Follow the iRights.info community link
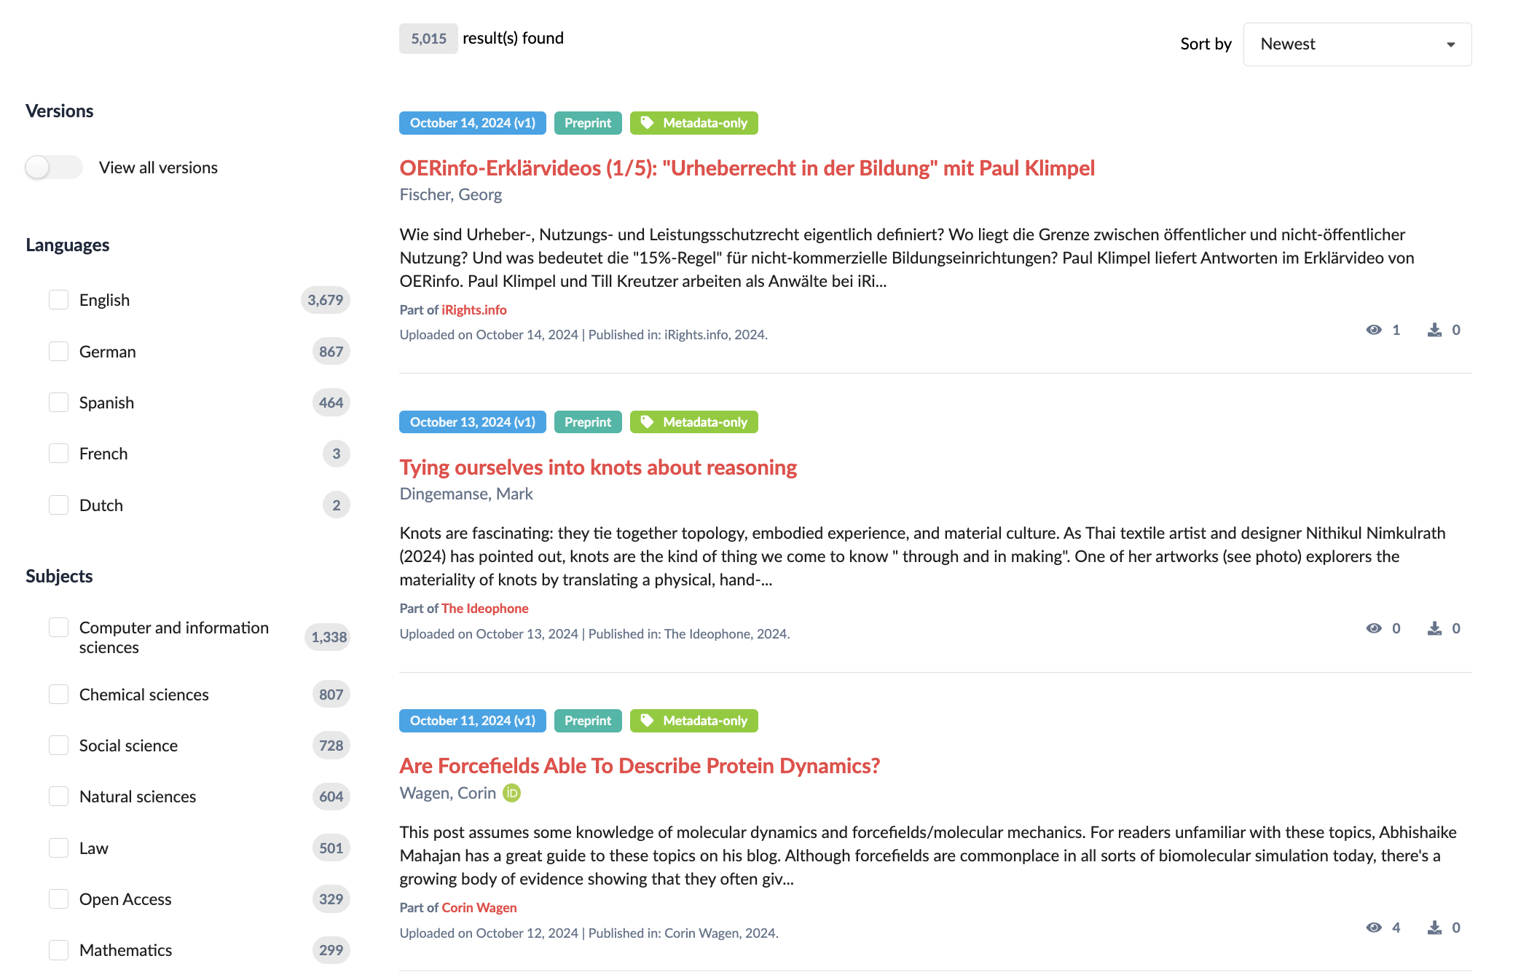 click(x=474, y=310)
